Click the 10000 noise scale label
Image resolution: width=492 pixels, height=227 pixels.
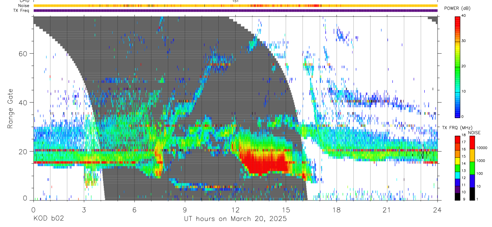(x=481, y=148)
